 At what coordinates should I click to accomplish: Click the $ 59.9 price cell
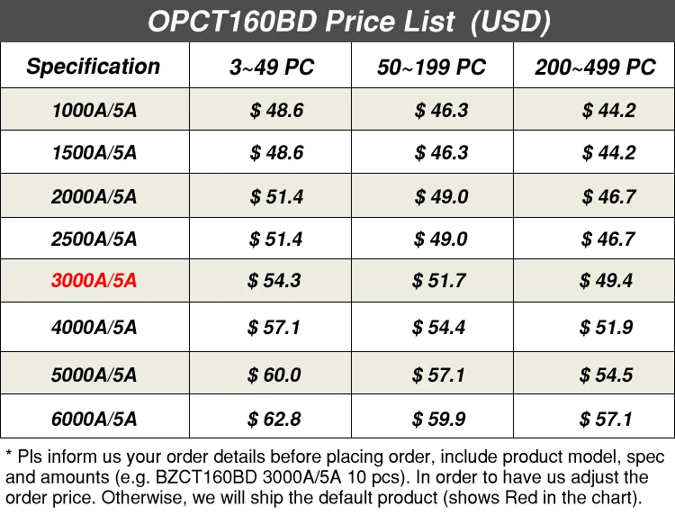point(438,419)
